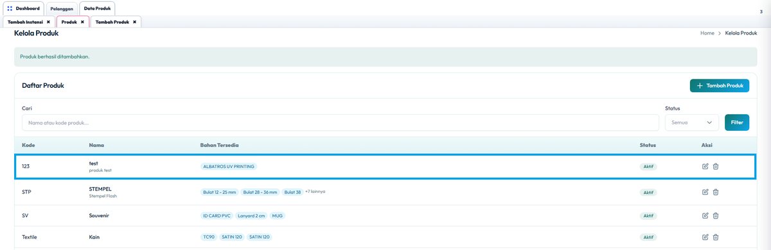Show the +7 lainnya materials
The image size is (771, 250).
point(315,191)
